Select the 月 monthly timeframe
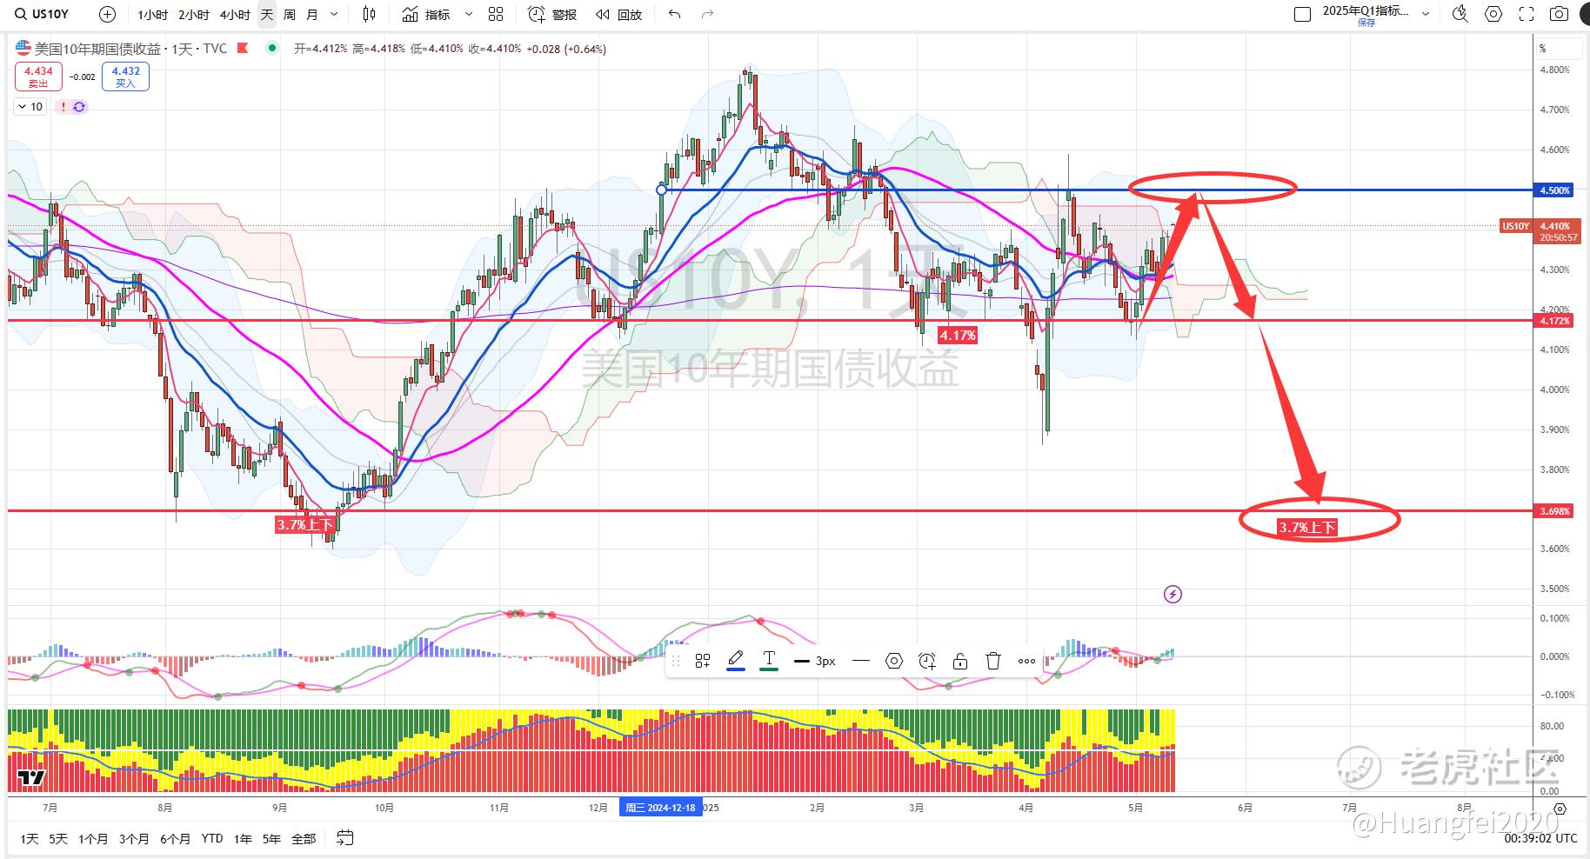The width and height of the screenshot is (1590, 859). tap(312, 14)
